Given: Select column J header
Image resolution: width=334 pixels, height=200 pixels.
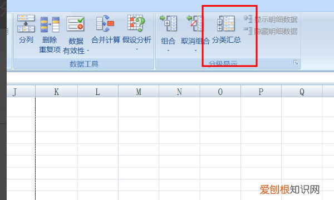Looking at the screenshot, I should [x=21, y=92].
